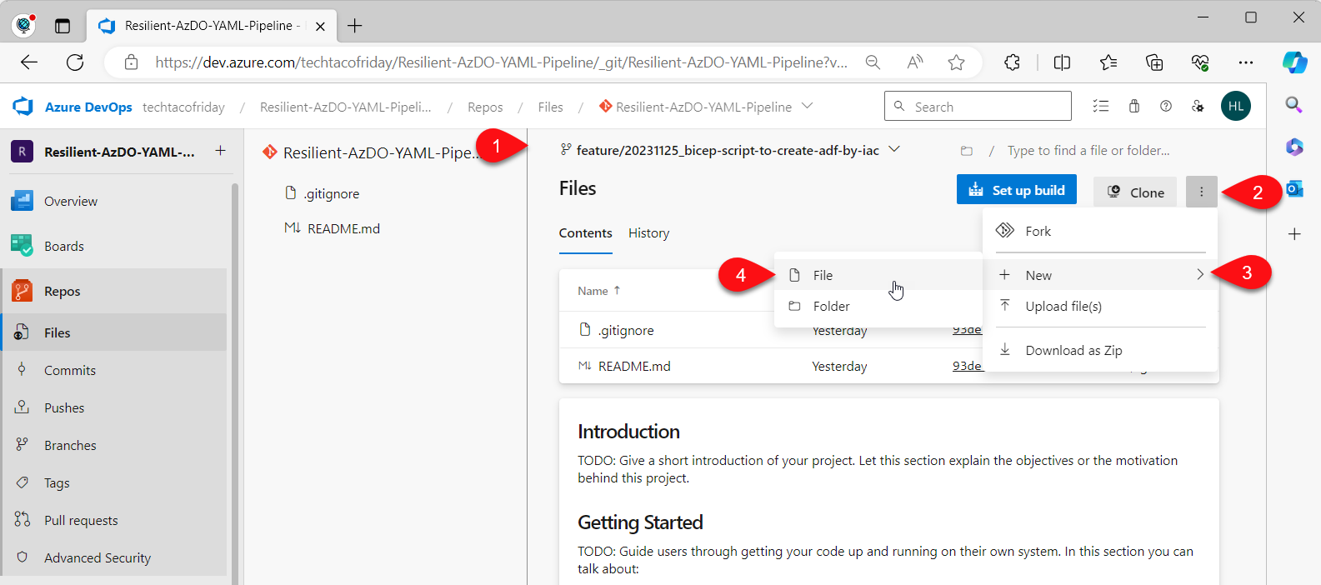Screen dimensions: 1321x585
Task: Click the Clone button
Action: pos(1134,192)
